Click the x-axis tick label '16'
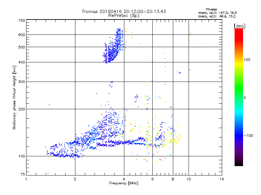The image size is (261, 195). [x=222, y=179]
